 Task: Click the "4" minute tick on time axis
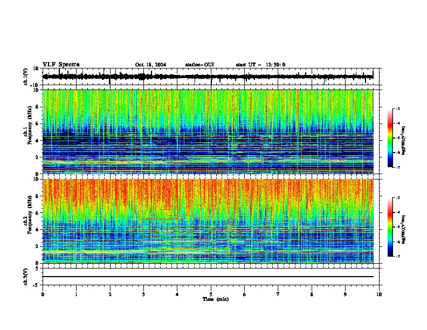point(177,294)
